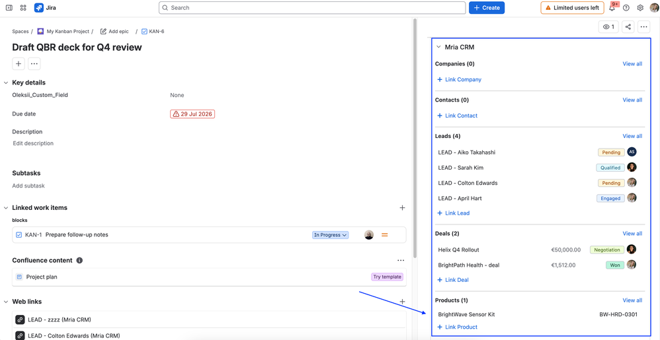This screenshot has height=340, width=660.
Task: View all Deals
Action: click(x=632, y=234)
